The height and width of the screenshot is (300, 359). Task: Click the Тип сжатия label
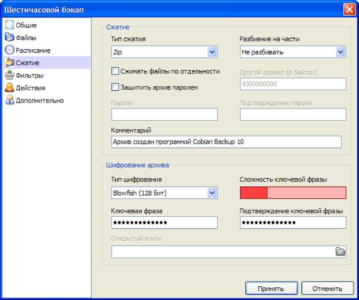pos(128,39)
